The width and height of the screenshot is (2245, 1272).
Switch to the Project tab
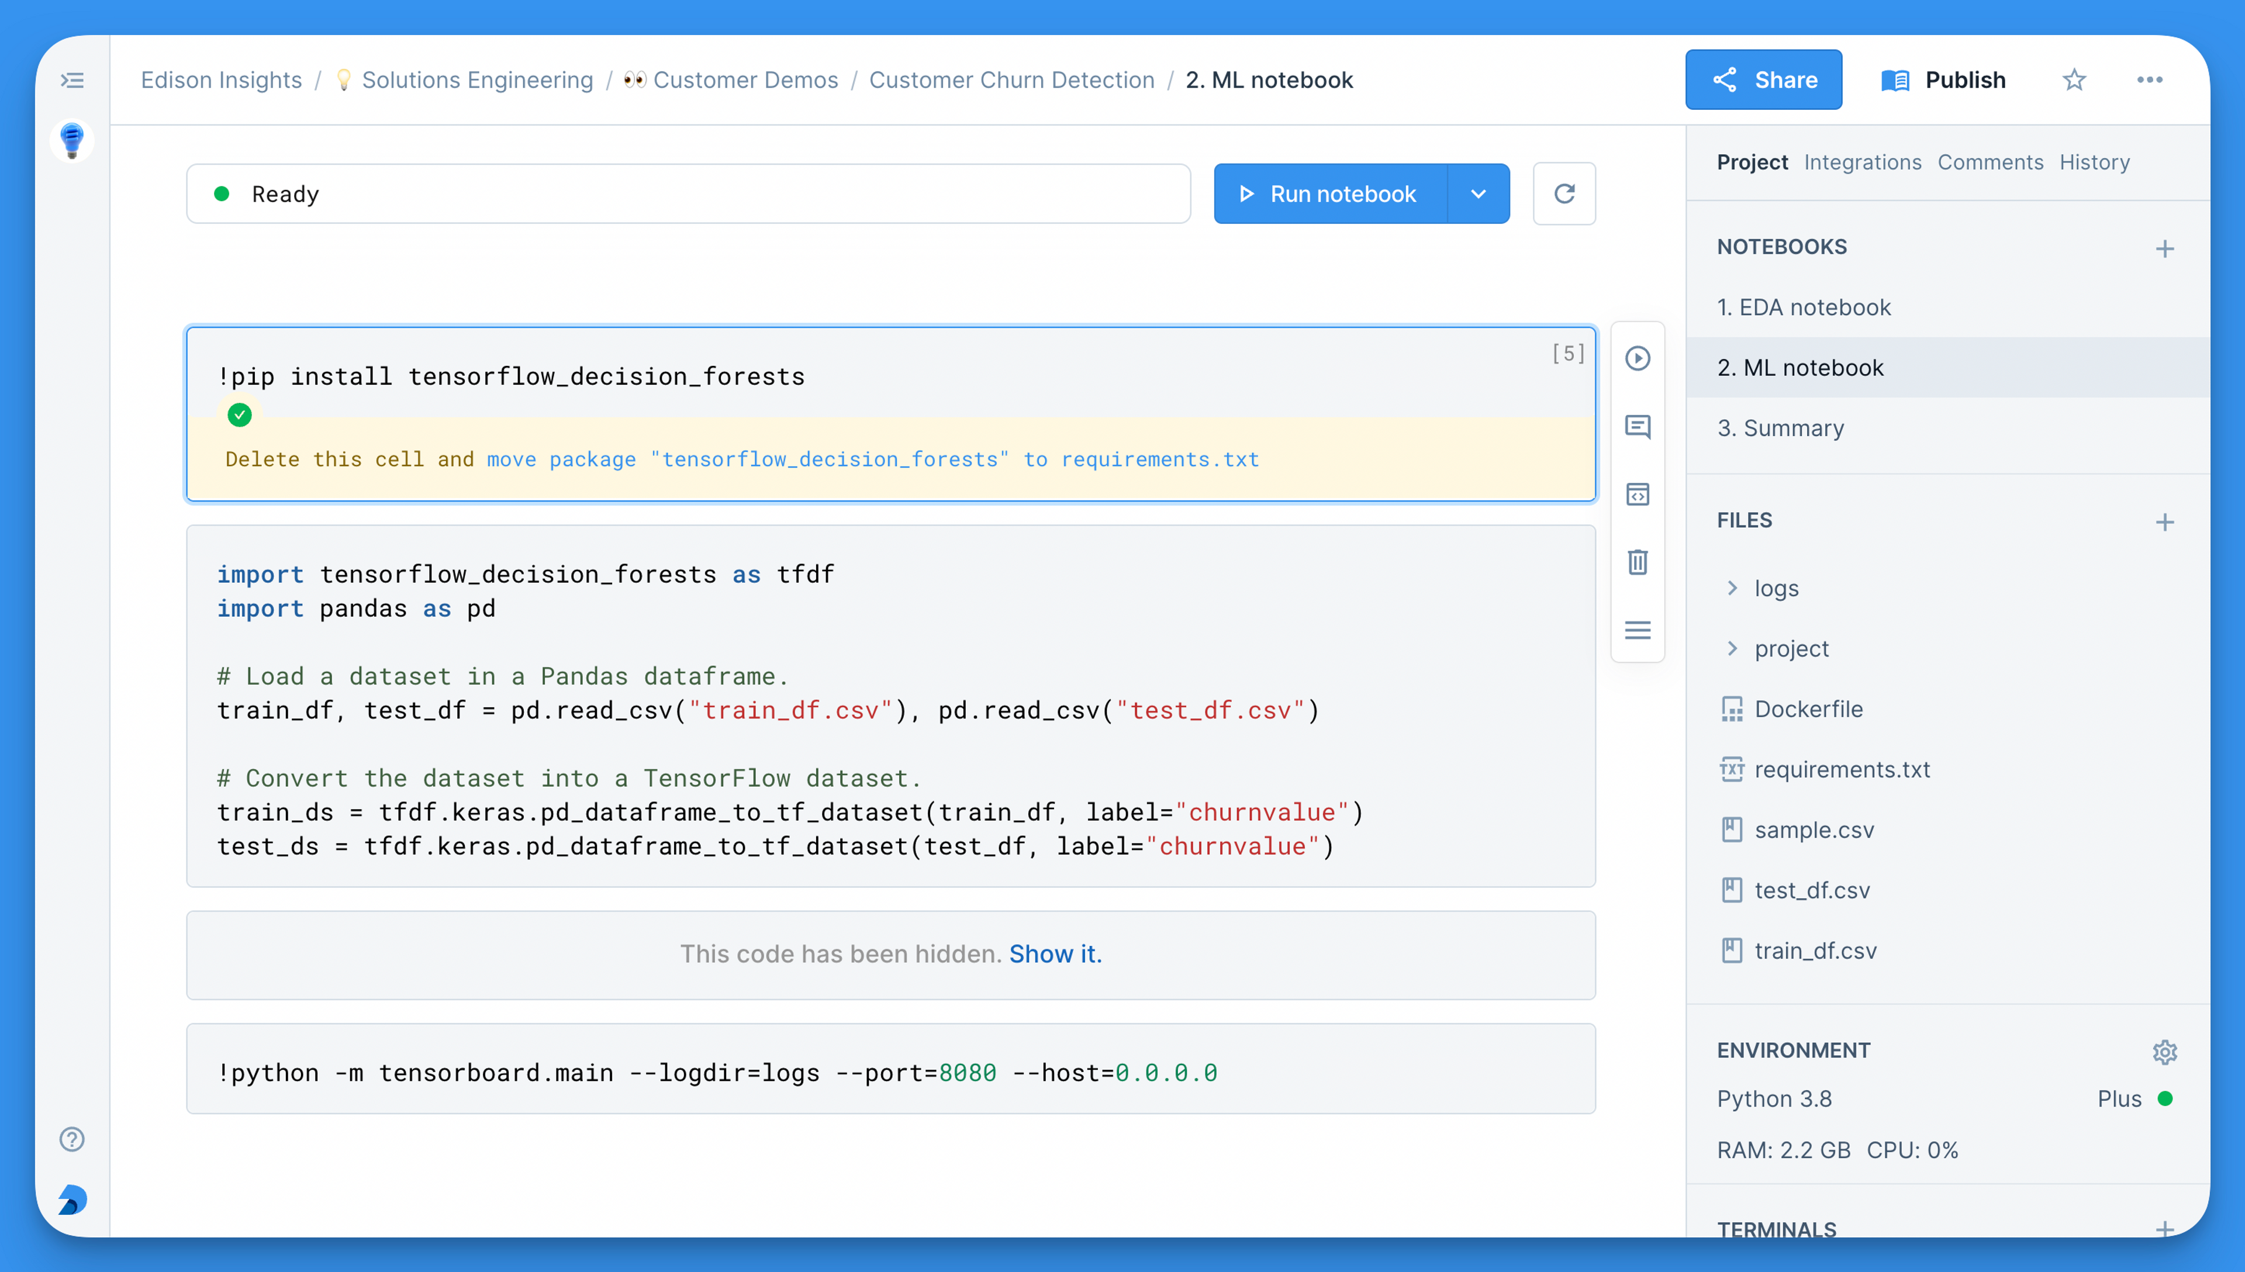point(1752,163)
